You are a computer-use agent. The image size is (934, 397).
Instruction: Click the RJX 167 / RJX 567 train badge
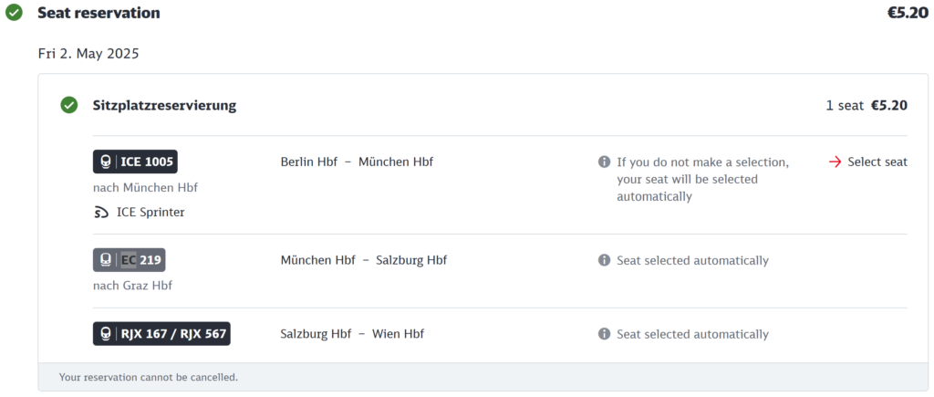click(x=161, y=333)
